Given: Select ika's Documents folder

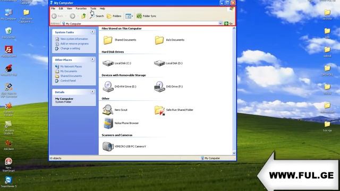Looking at the screenshot, I should 169,40.
